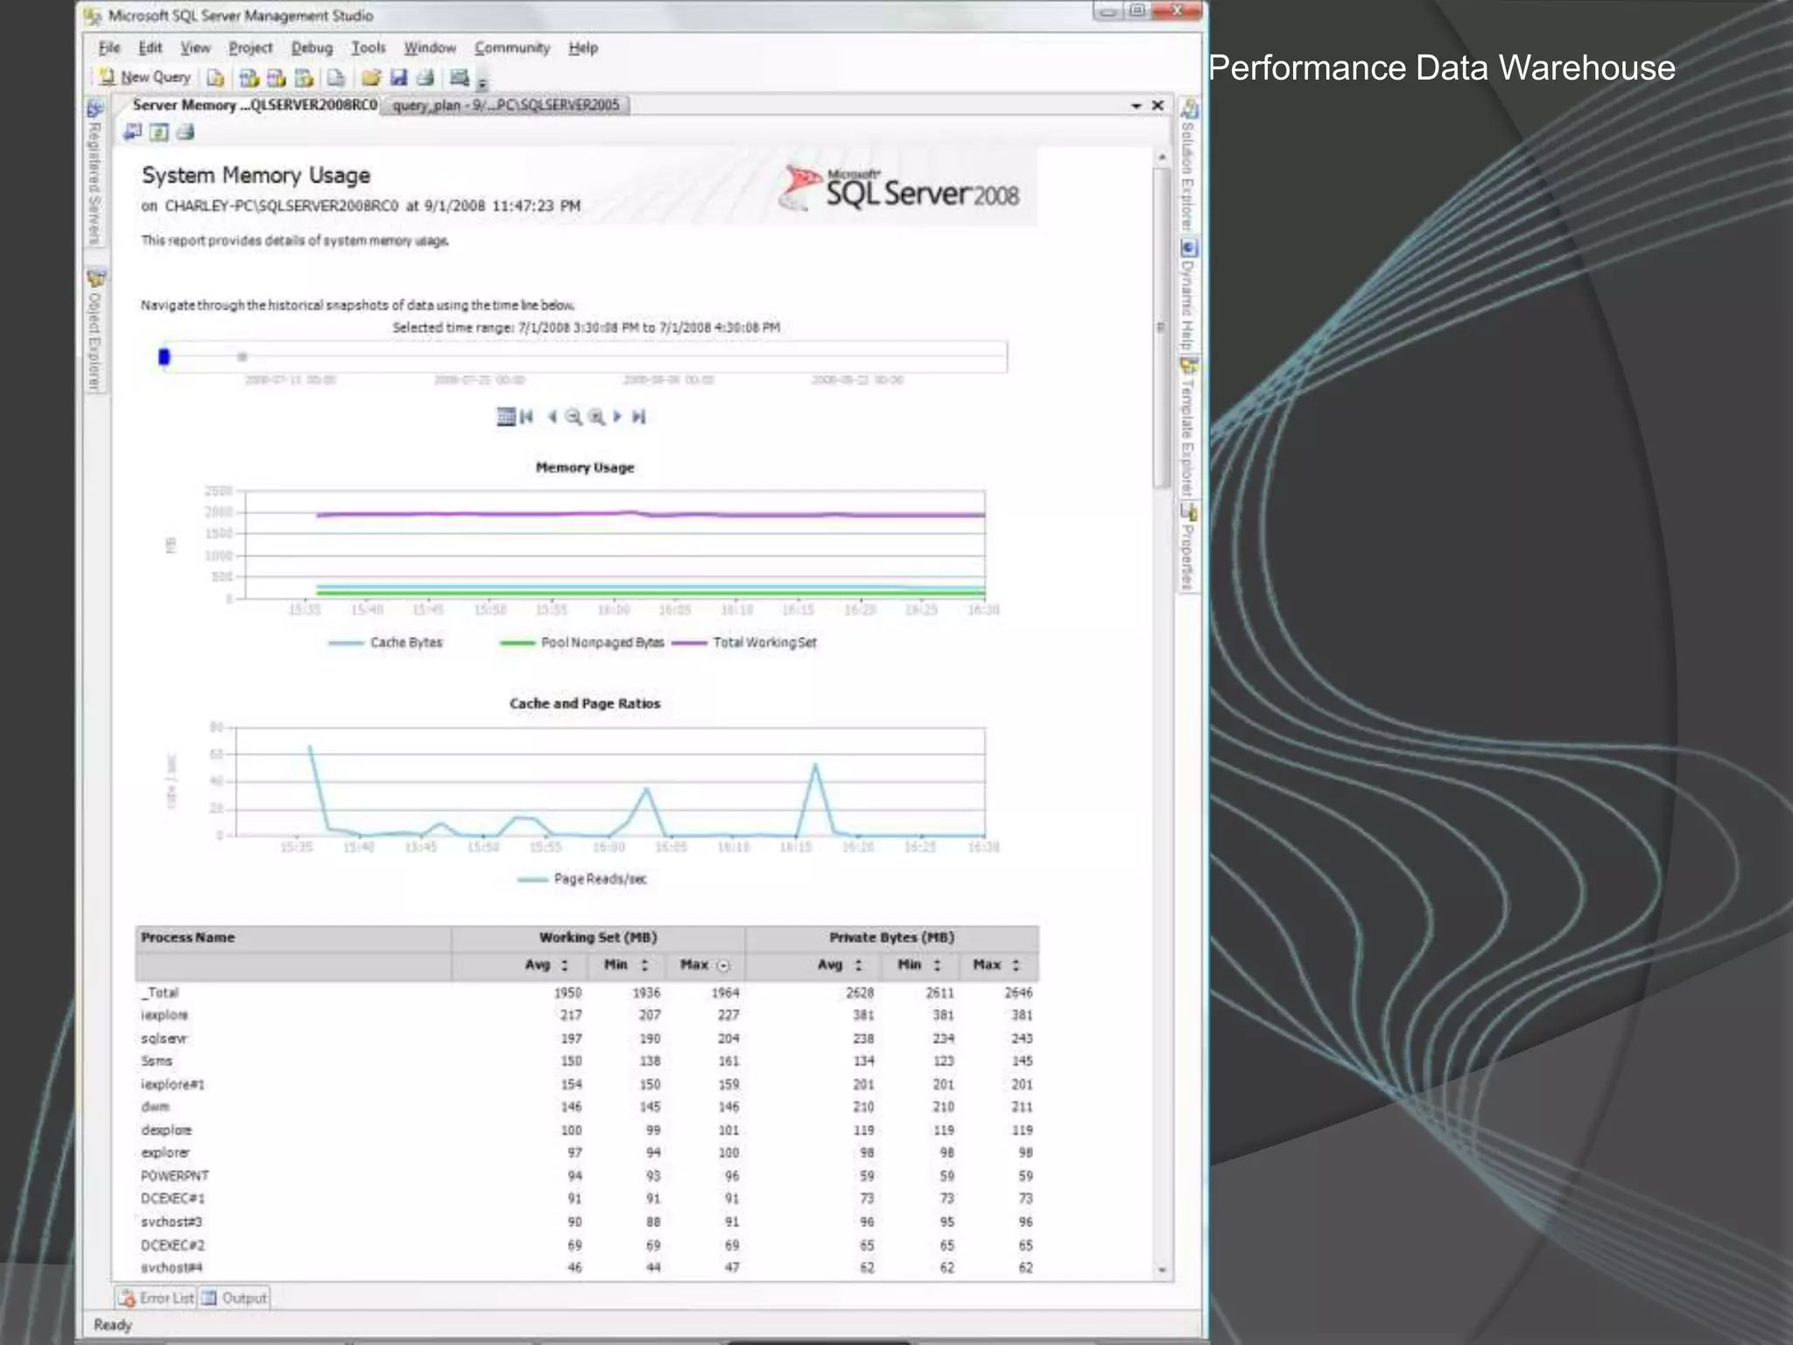
Task: Switch to the query_plan document tab
Action: coord(506,106)
